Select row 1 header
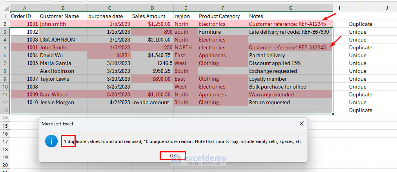 pos(5,16)
